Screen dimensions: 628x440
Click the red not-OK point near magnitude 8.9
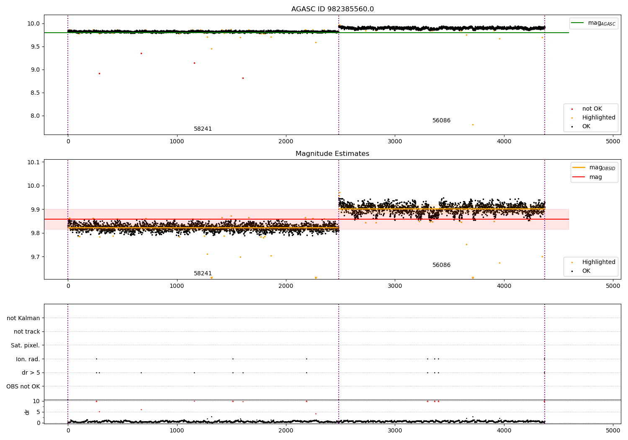point(99,73)
